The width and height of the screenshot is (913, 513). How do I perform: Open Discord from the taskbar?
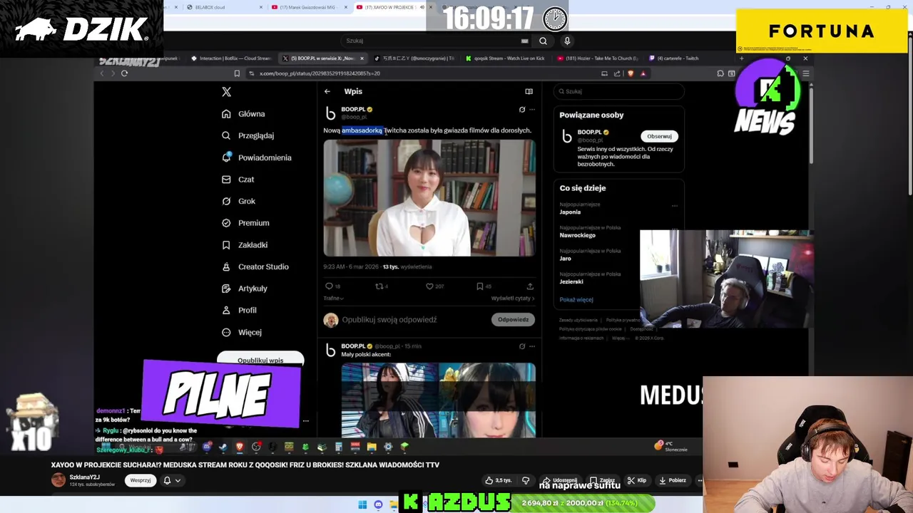click(378, 504)
